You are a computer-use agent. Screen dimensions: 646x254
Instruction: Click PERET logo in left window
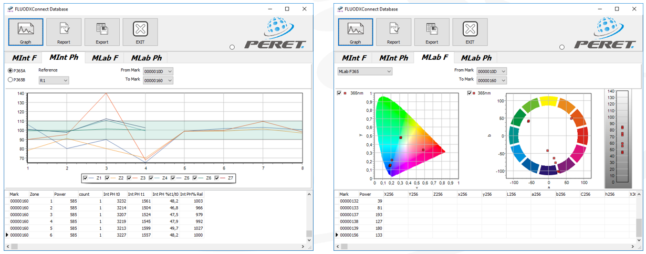(x=276, y=33)
